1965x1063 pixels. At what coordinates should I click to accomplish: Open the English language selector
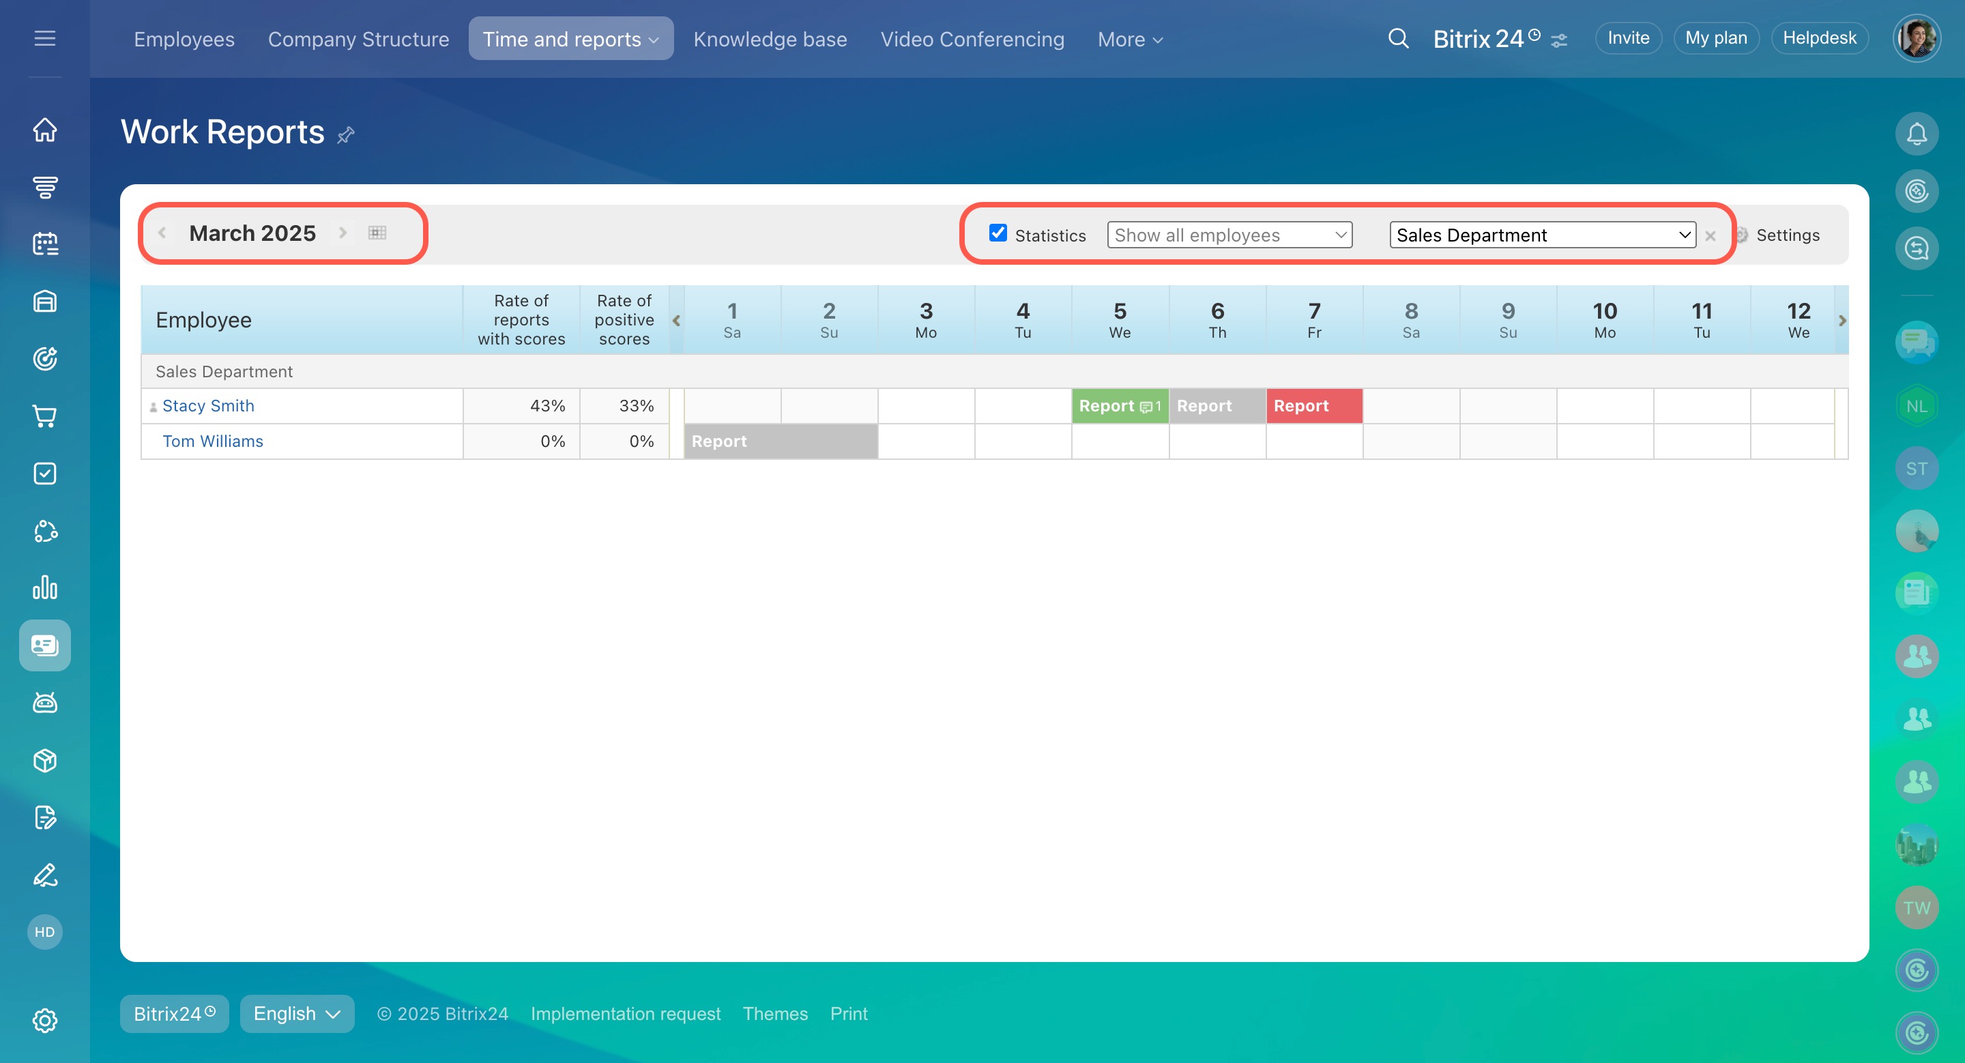pos(297,1013)
